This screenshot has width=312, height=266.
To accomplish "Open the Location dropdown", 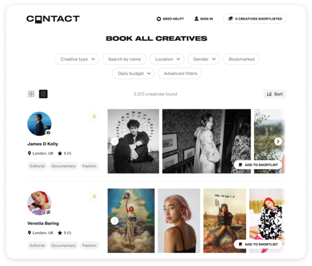I will pyautogui.click(x=167, y=59).
